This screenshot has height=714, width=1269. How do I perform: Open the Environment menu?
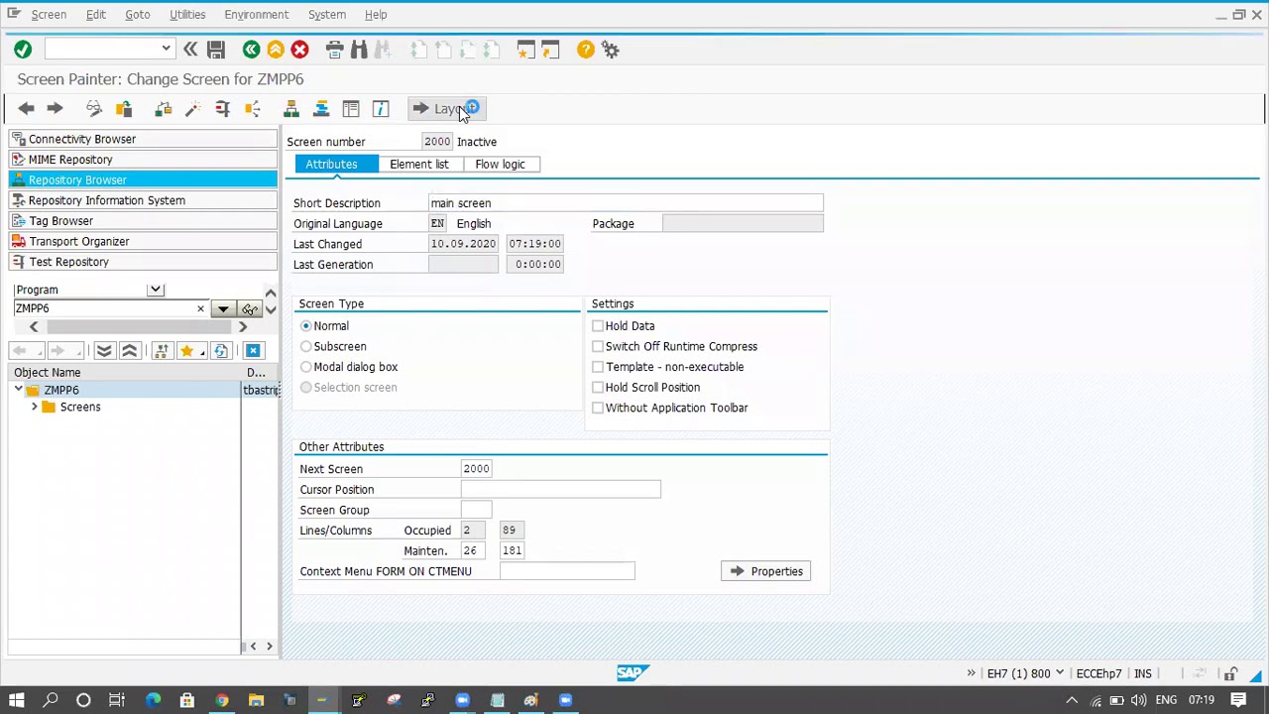pos(256,15)
